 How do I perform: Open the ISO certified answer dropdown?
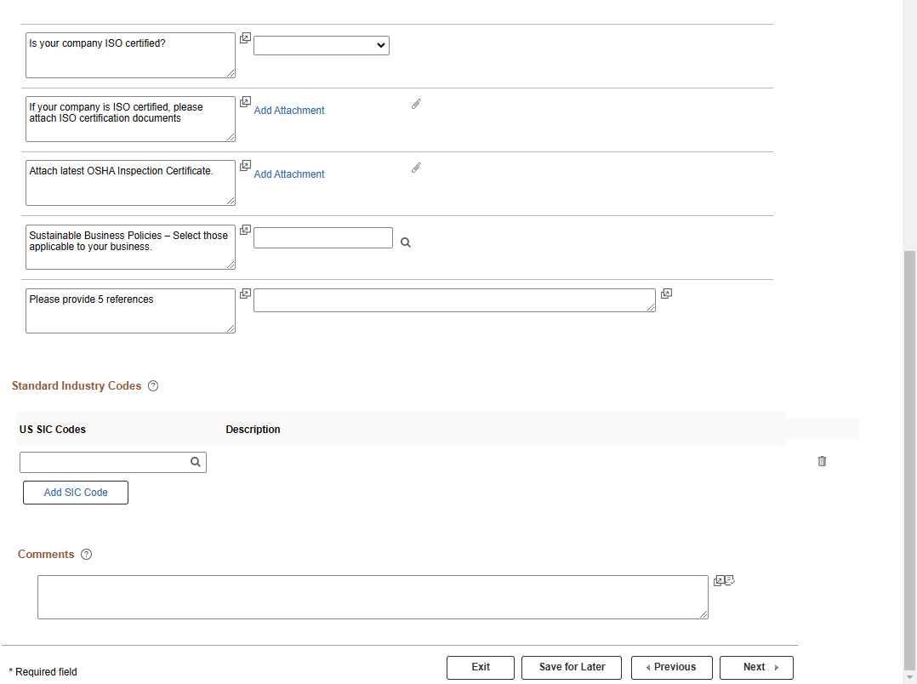point(321,45)
